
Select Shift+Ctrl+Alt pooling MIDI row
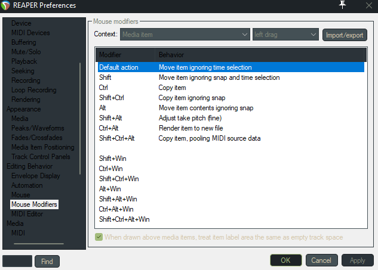[x=231, y=138]
